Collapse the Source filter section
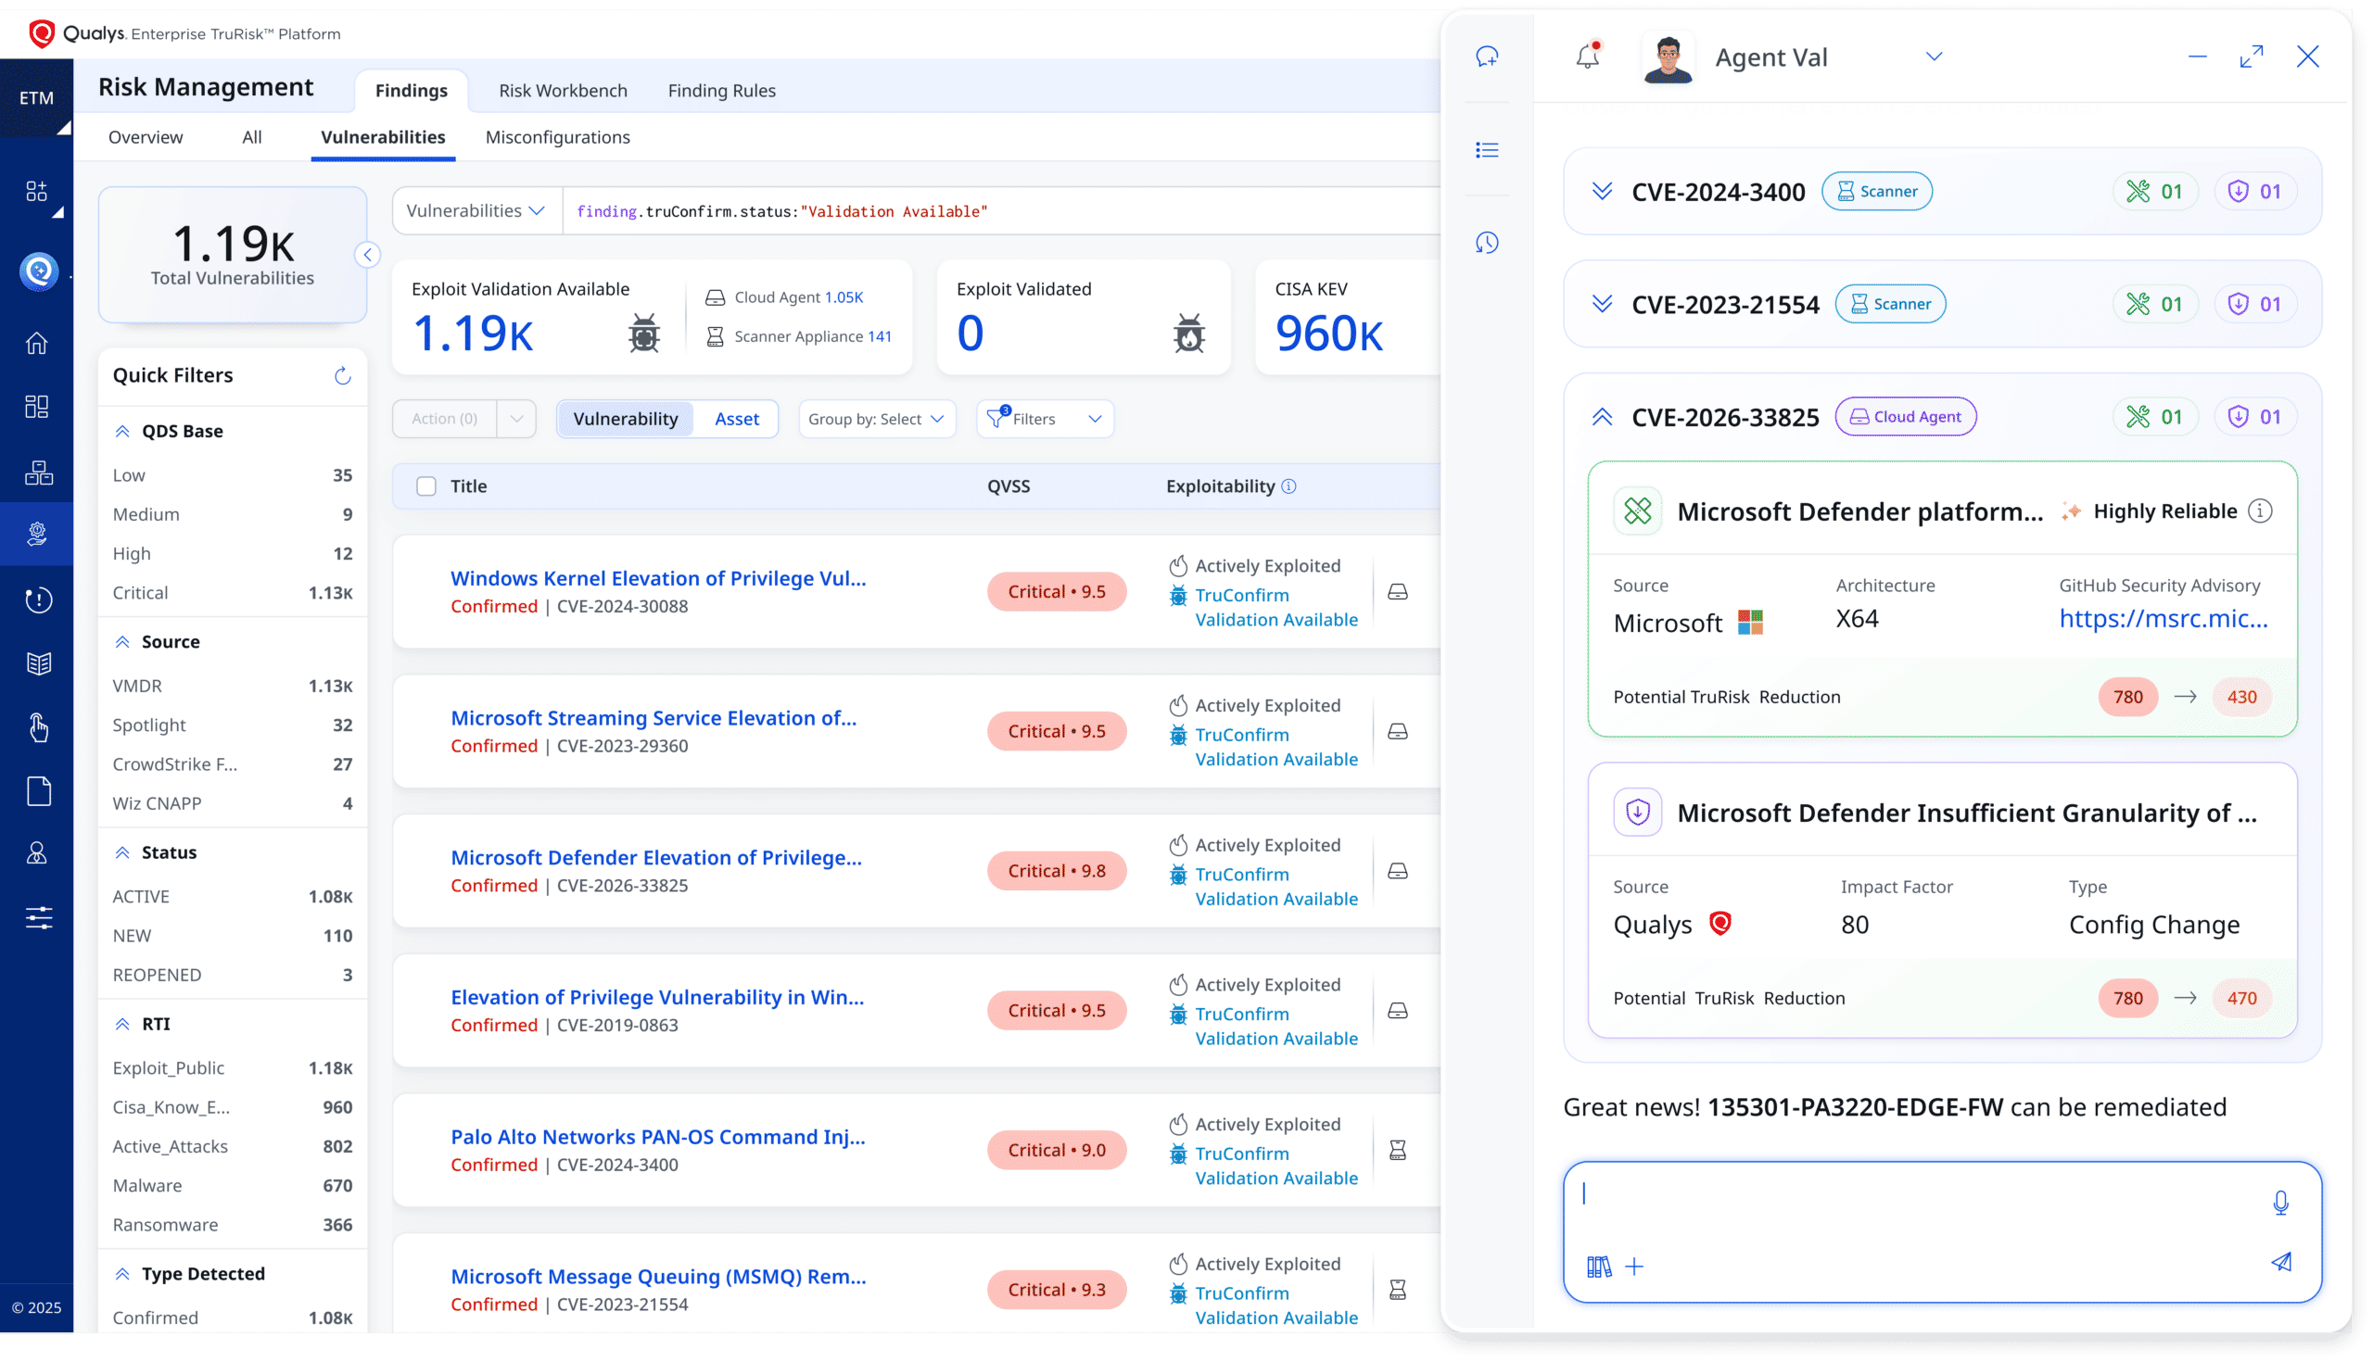The width and height of the screenshot is (2373, 1362). pos(121,642)
